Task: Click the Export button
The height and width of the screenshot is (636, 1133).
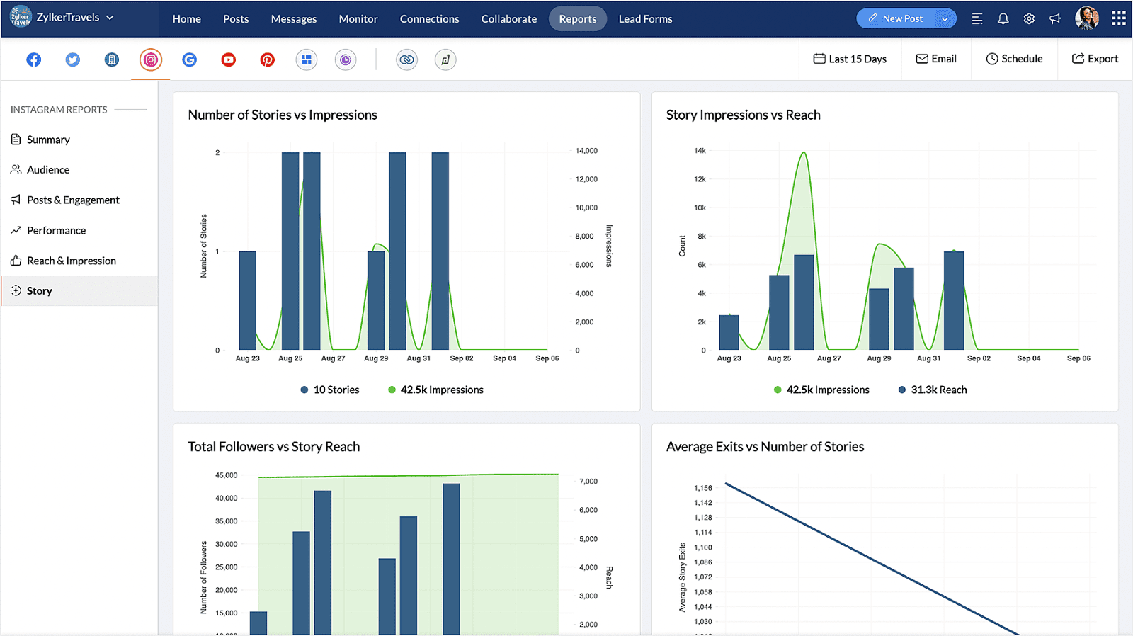Action: pyautogui.click(x=1095, y=59)
